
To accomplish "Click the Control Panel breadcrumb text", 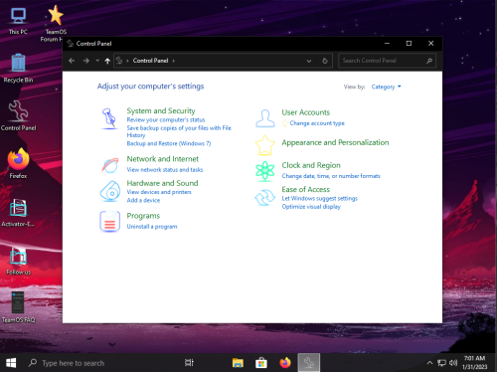I will pos(150,61).
